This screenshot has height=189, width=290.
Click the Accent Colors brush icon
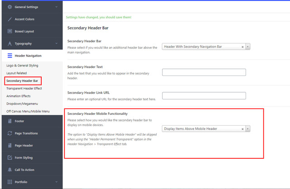10,19
